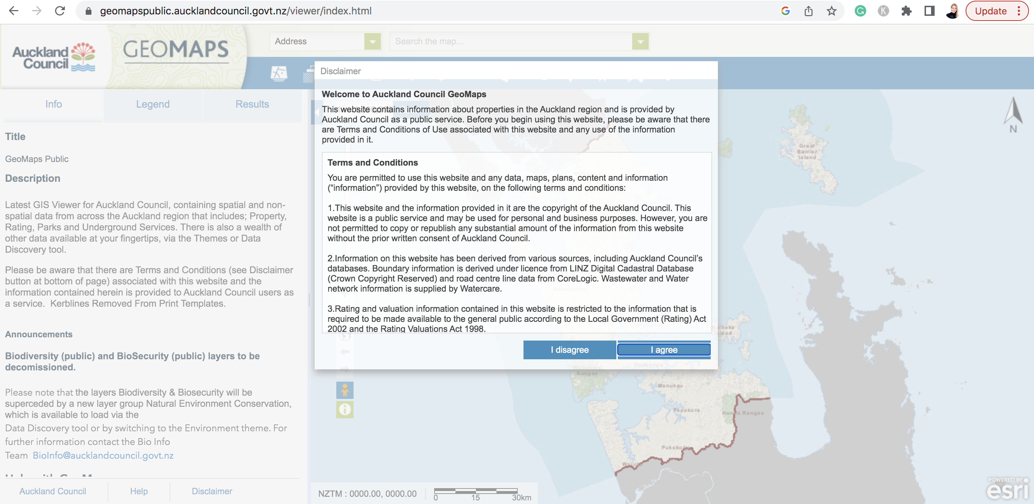Click the address bar URL

click(x=235, y=11)
